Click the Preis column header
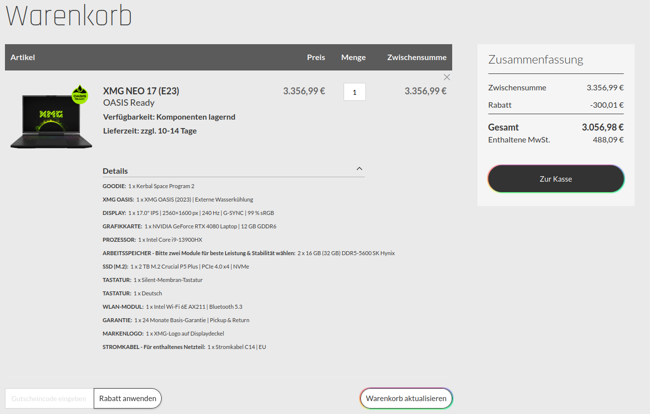650x414 pixels. coord(316,57)
